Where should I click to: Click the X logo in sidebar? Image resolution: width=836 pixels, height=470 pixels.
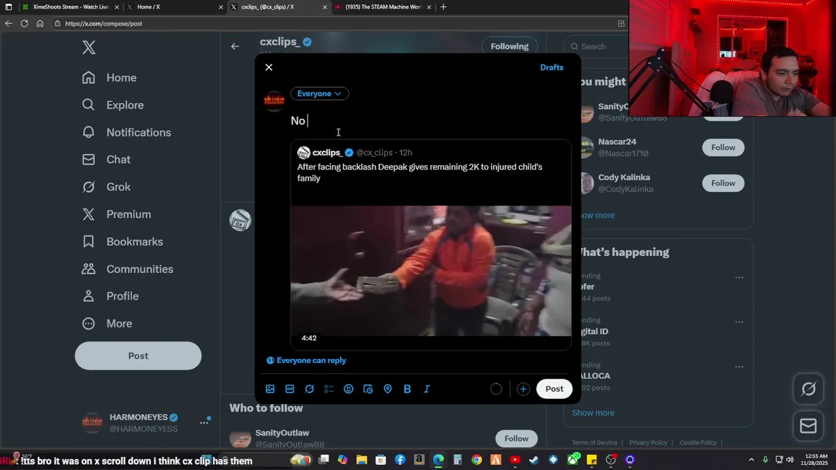(x=89, y=47)
